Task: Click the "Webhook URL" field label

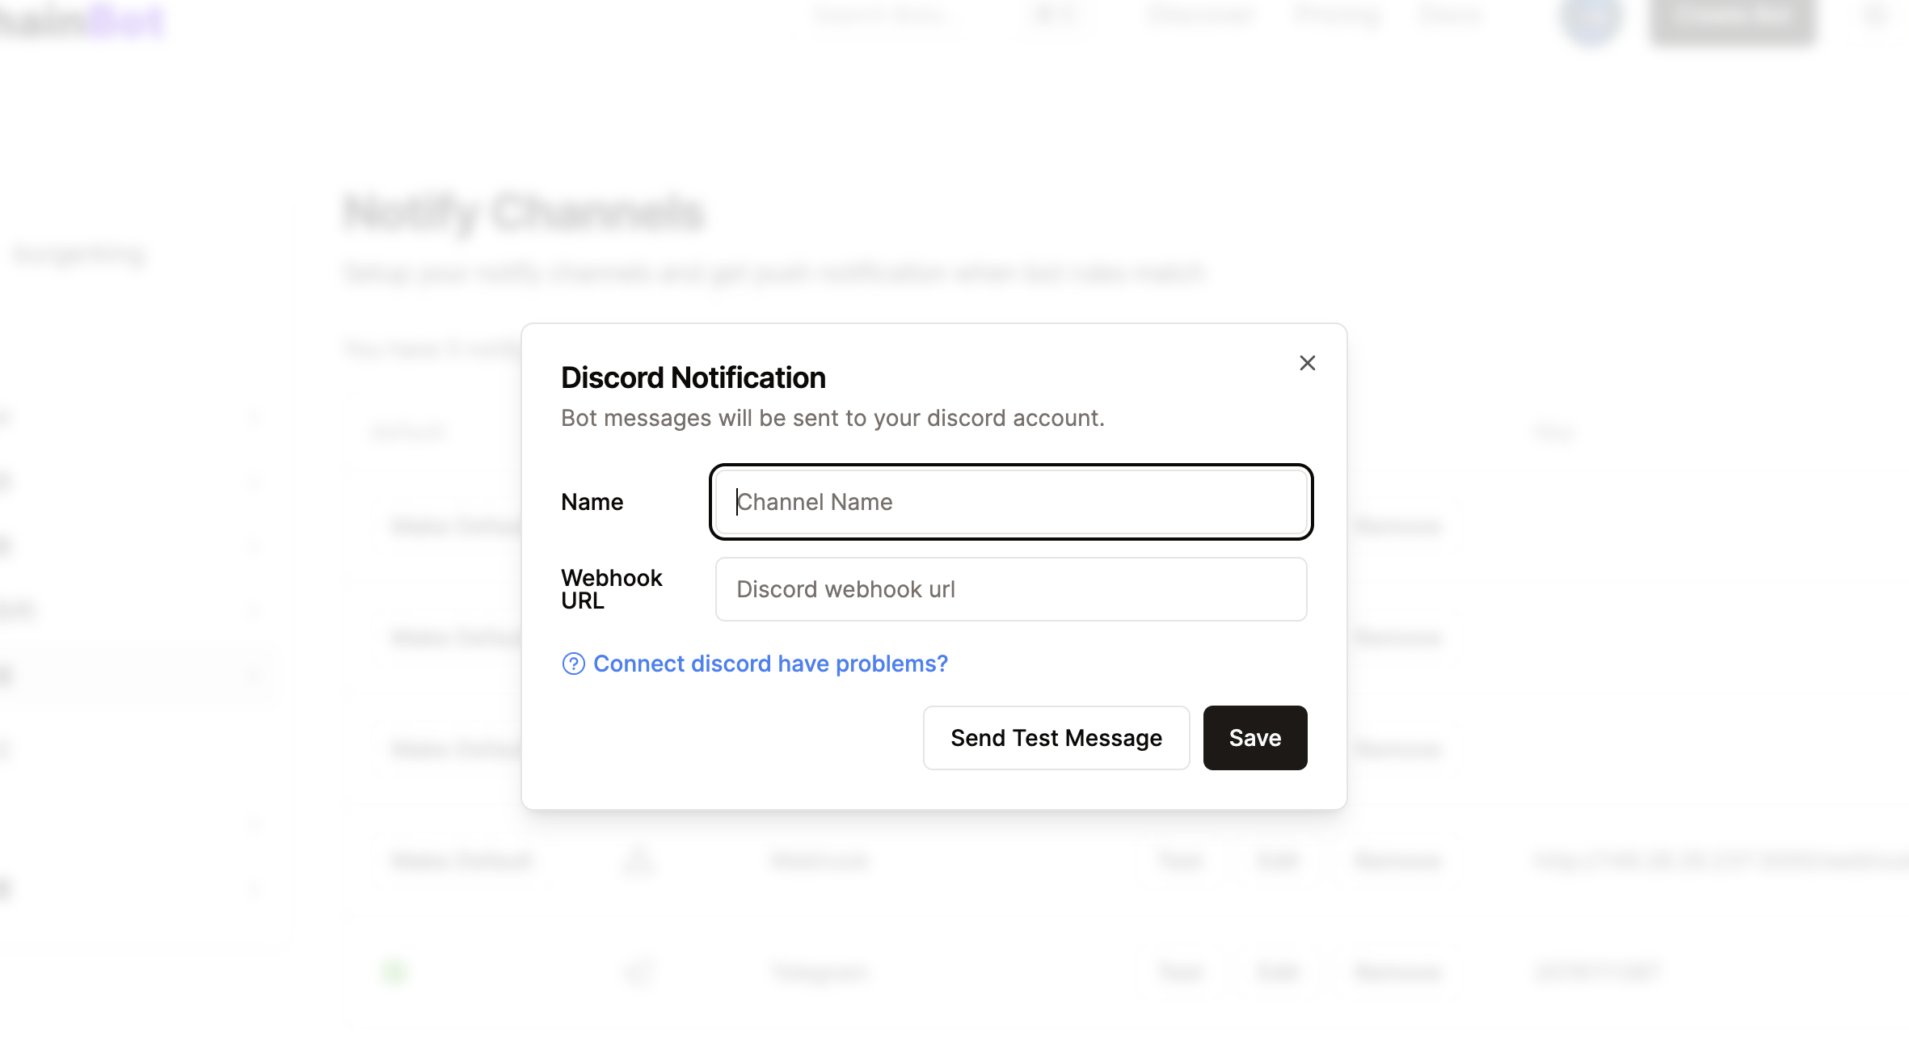Action: pos(611,589)
